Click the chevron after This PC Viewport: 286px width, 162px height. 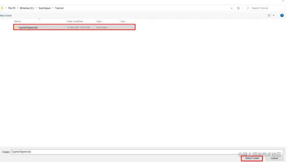tap(17, 8)
